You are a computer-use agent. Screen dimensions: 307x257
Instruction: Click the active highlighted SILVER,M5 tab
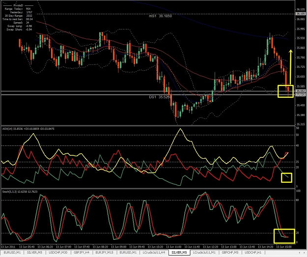point(179,253)
